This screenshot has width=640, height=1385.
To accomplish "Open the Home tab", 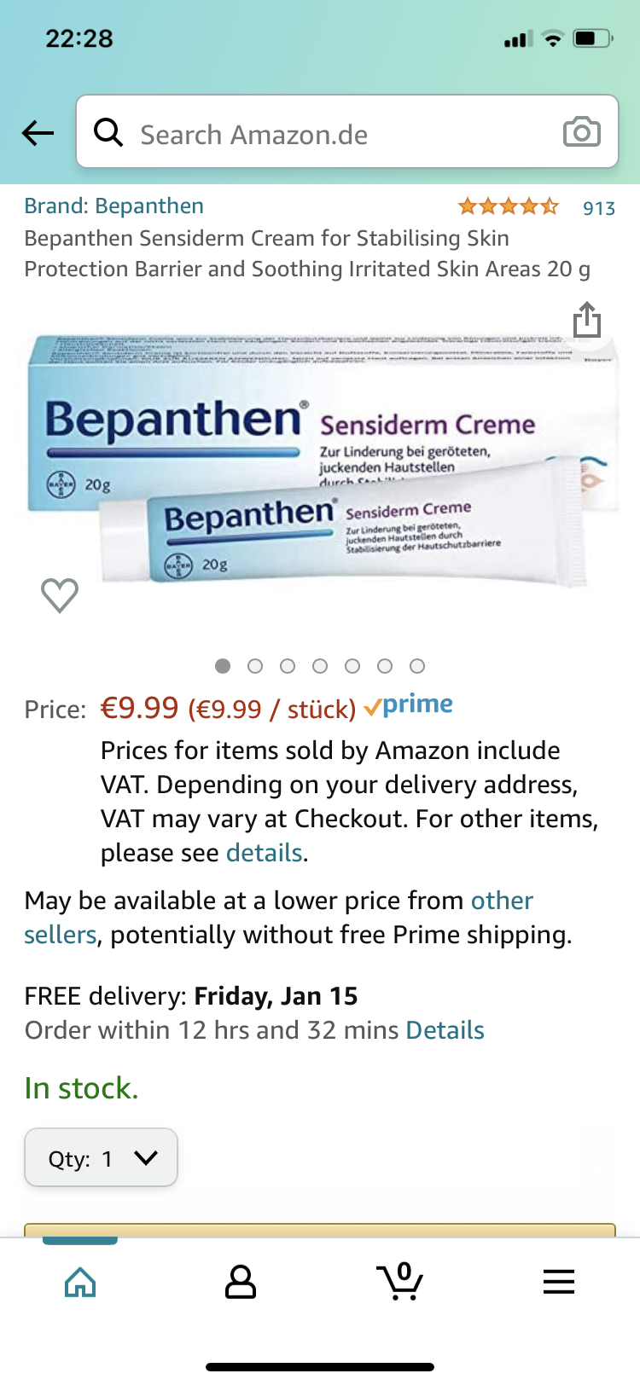I will pos(80,1281).
